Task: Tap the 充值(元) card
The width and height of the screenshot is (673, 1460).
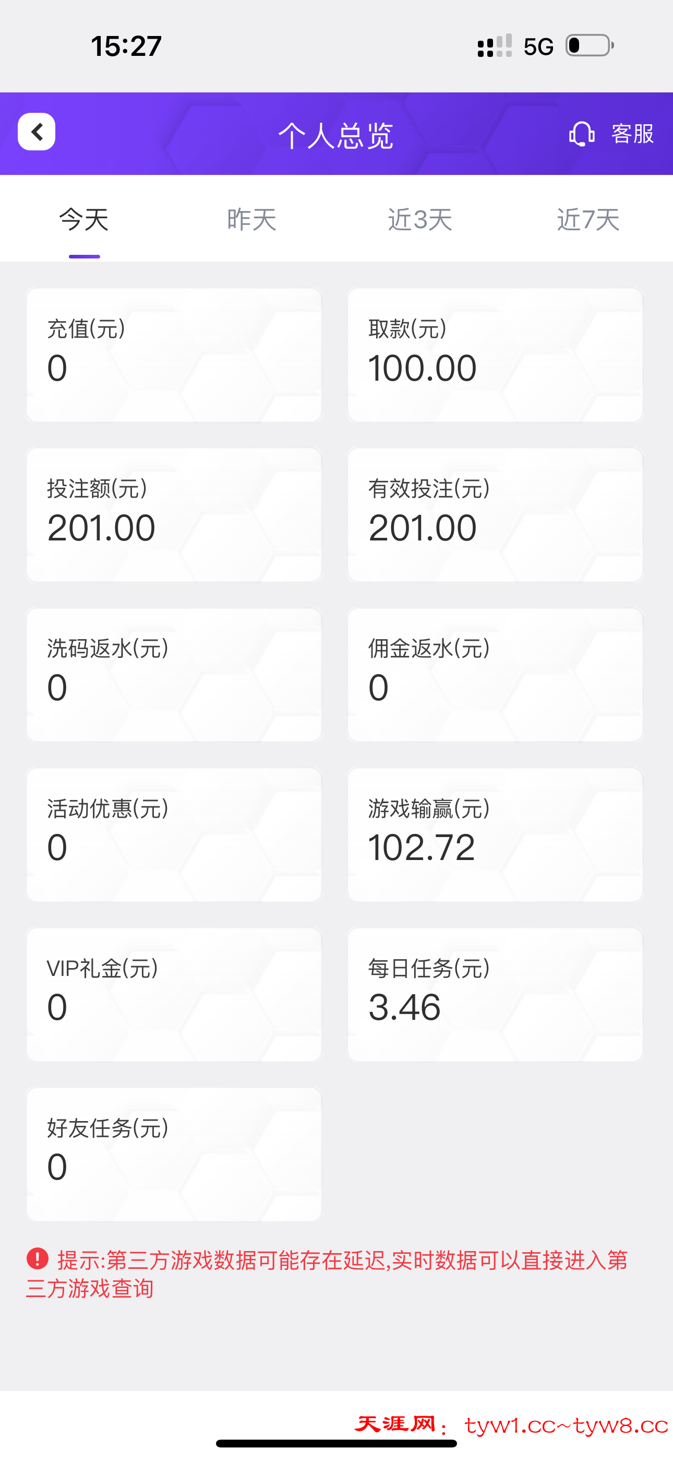Action: tap(174, 355)
